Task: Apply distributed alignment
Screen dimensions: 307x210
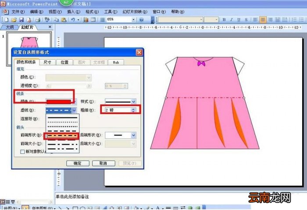Action: click(x=278, y=20)
